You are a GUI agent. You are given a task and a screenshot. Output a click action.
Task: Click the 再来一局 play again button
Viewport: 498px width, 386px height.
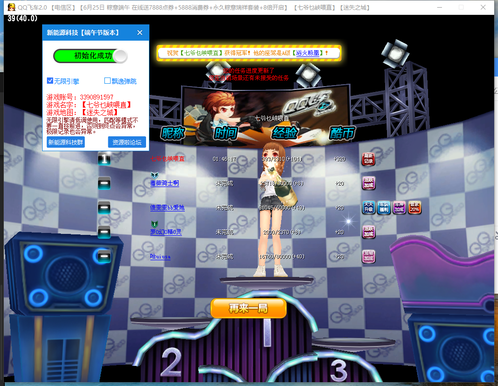coord(249,308)
